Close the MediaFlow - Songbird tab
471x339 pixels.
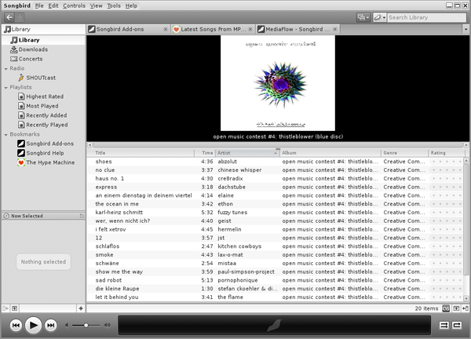tap(335, 29)
